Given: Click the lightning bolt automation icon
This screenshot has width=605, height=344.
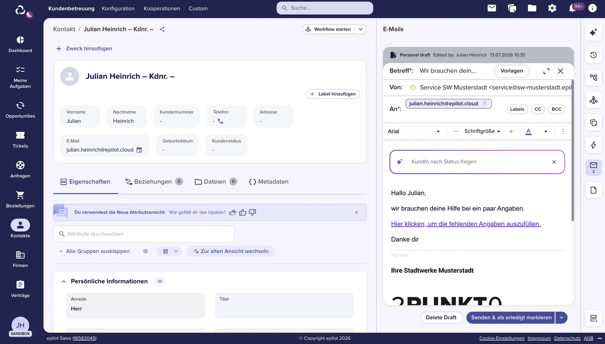Looking at the screenshot, I should (593, 145).
